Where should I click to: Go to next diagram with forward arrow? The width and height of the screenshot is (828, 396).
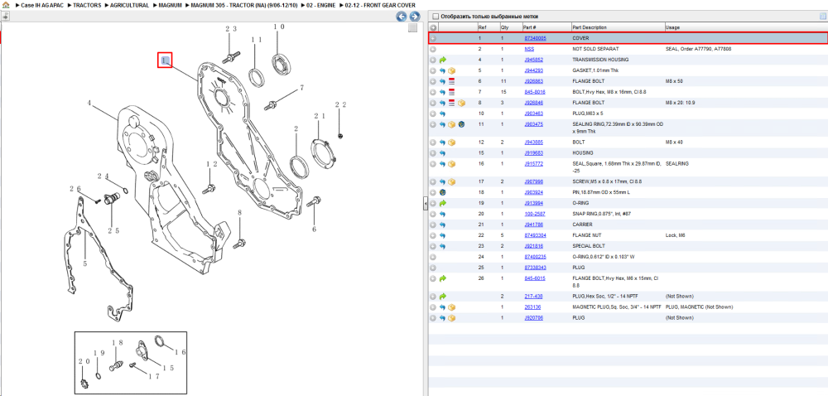tap(415, 17)
